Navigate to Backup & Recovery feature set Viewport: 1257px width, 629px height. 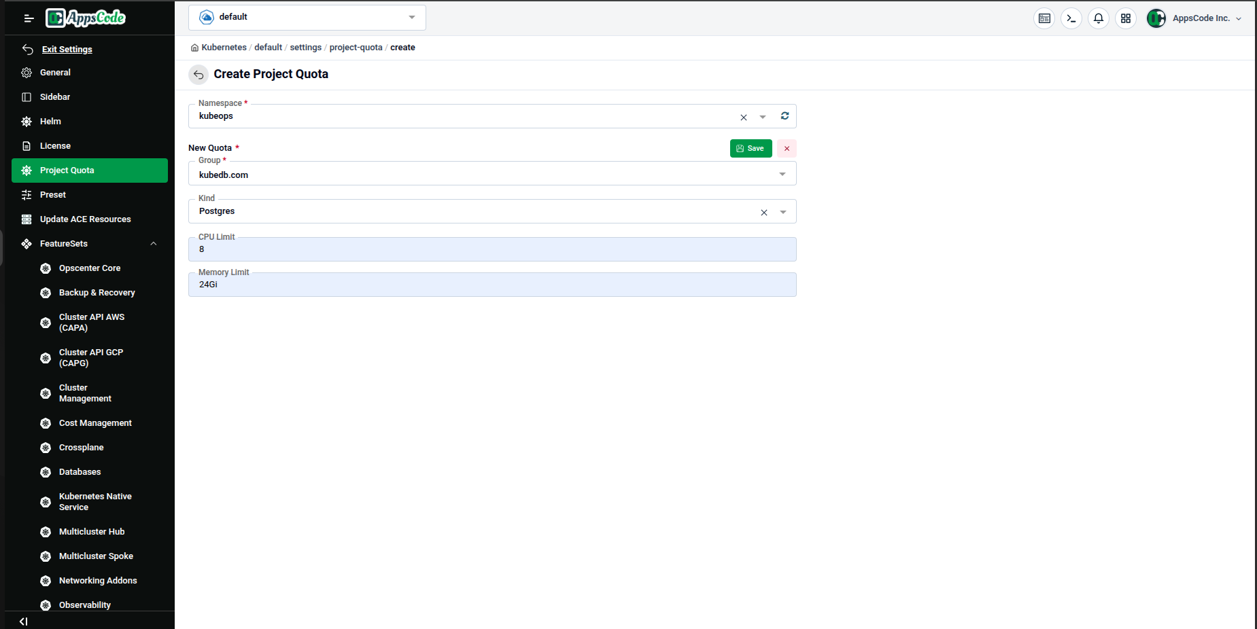coord(97,293)
